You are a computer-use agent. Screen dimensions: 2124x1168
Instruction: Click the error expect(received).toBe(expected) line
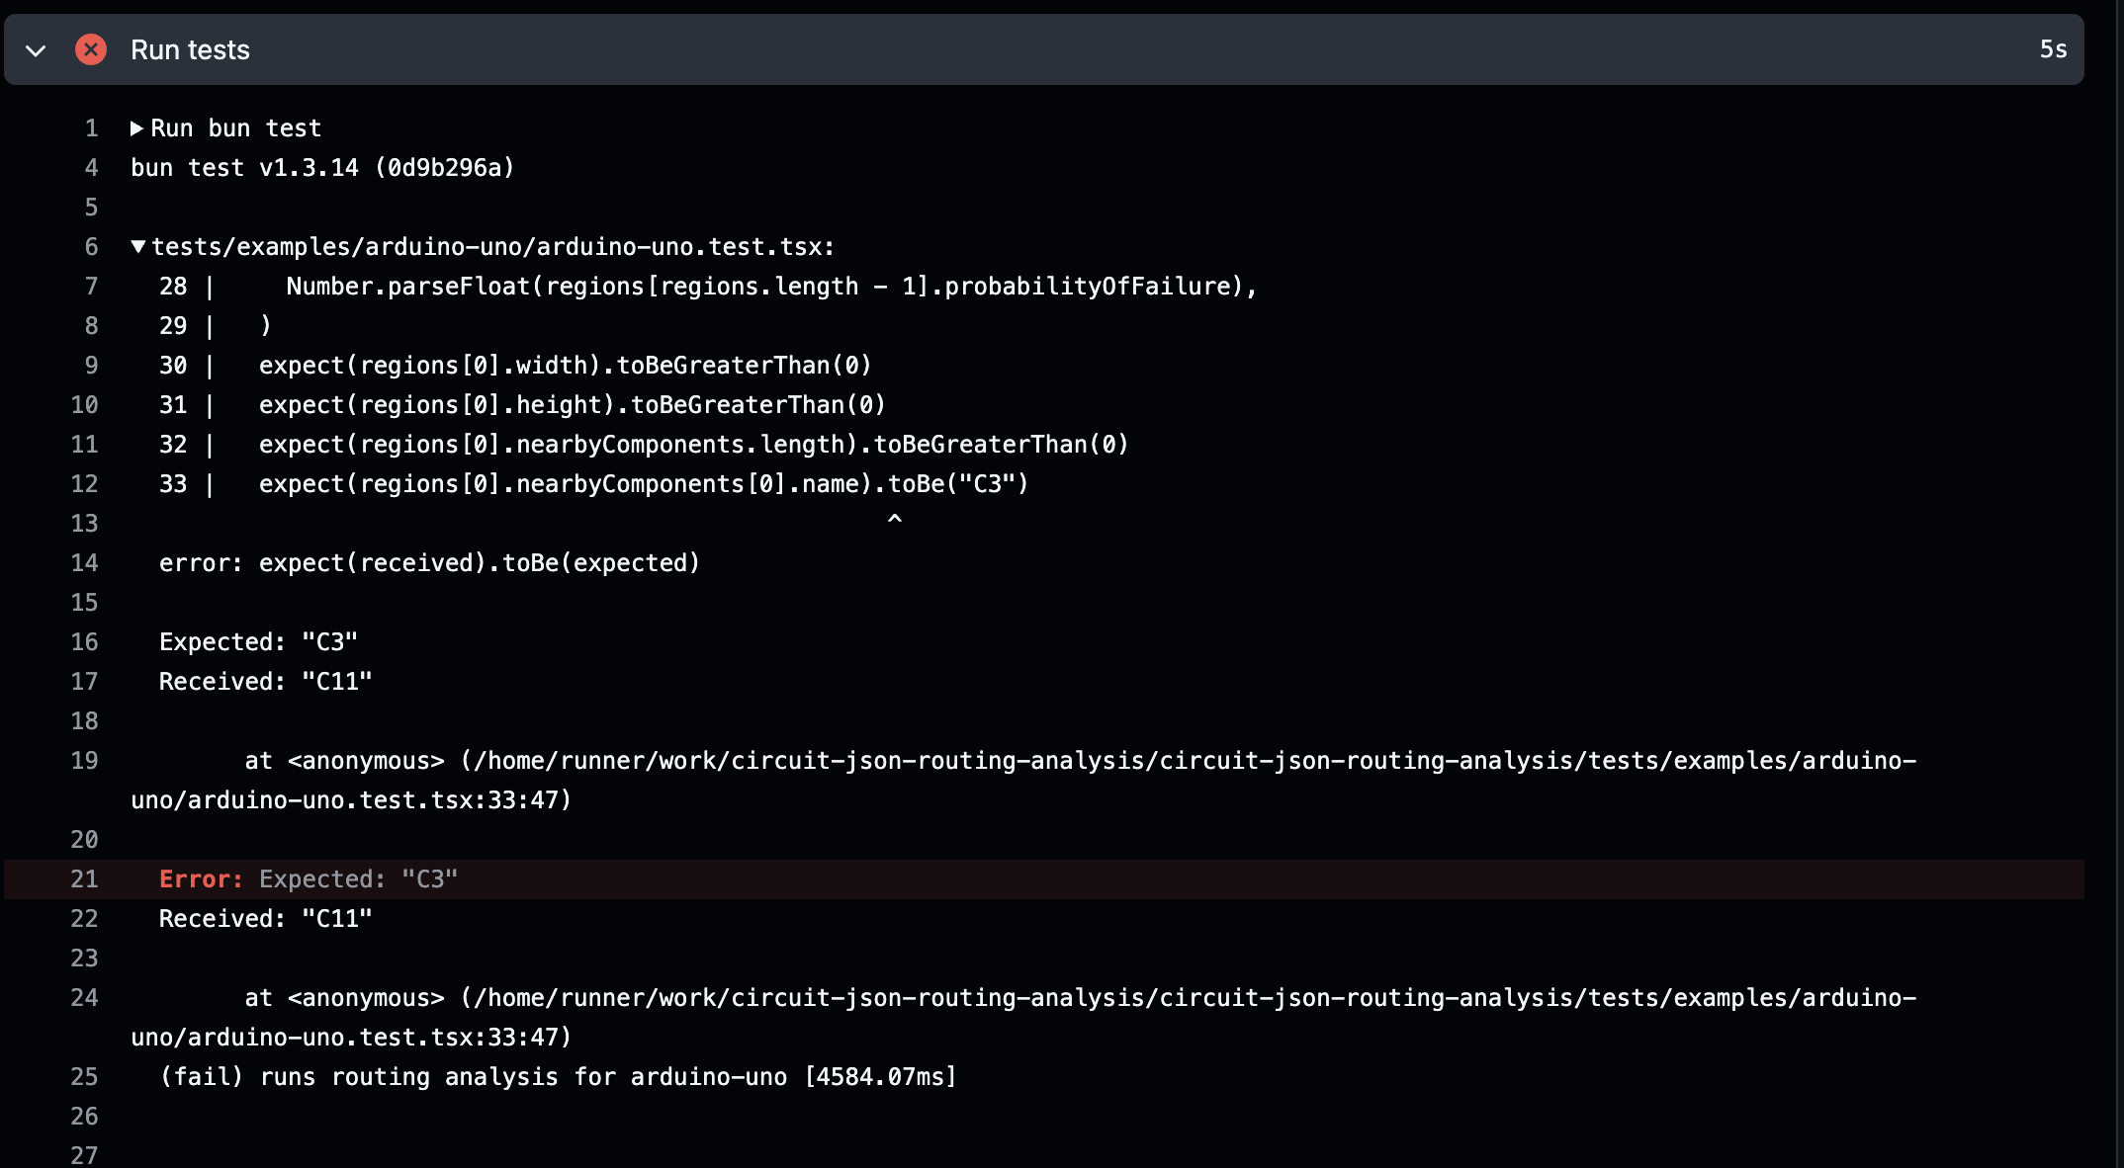(x=429, y=563)
